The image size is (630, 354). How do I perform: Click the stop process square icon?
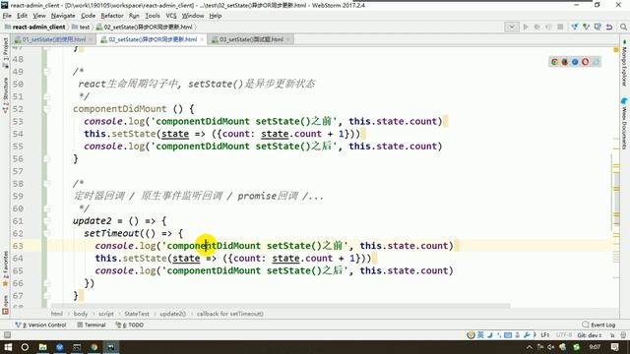pyautogui.click(x=560, y=27)
